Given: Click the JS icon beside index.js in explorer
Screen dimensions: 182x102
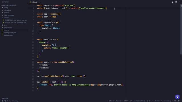Looking at the screenshot, I should pos(3,30).
